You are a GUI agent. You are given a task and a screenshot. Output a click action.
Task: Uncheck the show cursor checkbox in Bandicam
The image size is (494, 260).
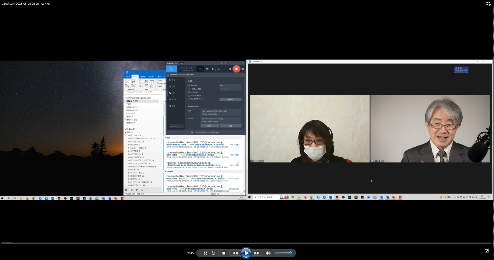(189, 92)
